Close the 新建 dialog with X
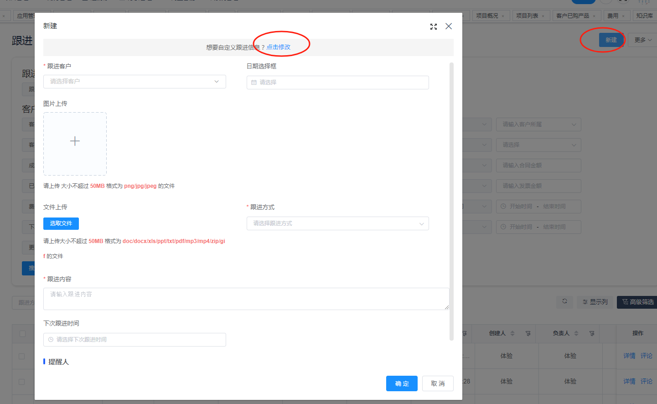 pyautogui.click(x=449, y=26)
